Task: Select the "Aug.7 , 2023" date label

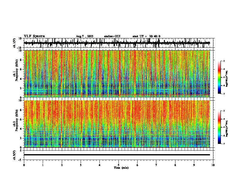Action: [85, 36]
